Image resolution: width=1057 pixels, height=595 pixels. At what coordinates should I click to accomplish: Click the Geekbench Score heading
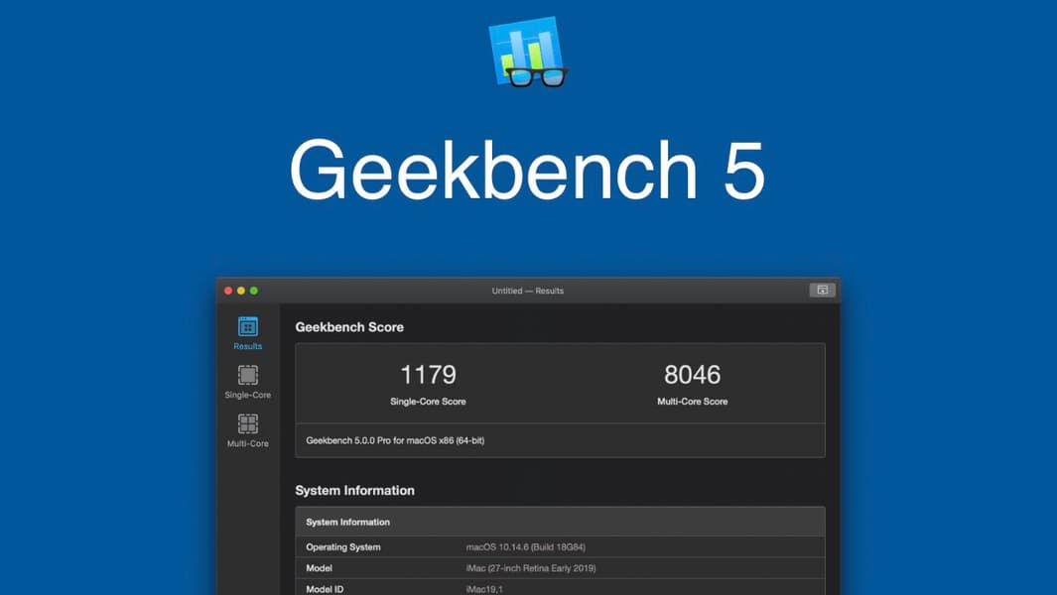(x=349, y=327)
